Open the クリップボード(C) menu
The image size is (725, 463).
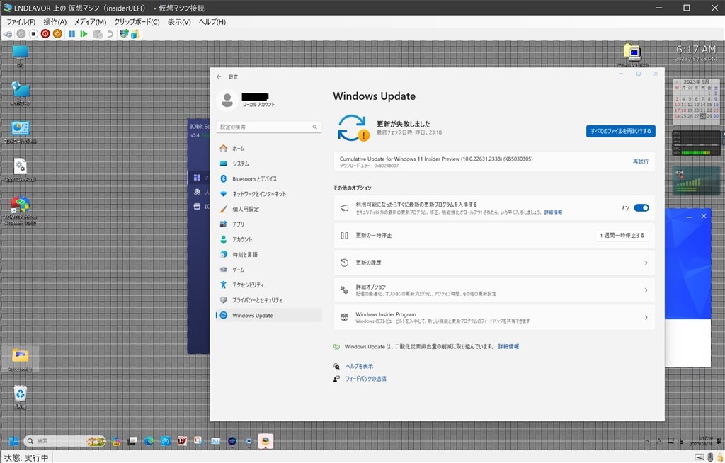137,22
